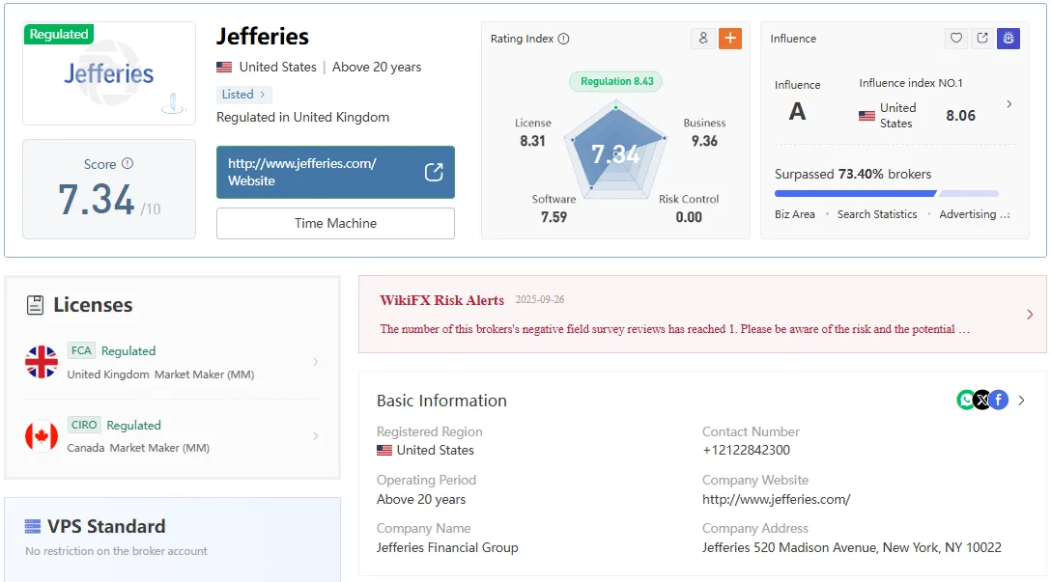This screenshot has height=582, width=1051.
Task: Click the Jefferies broker title
Action: point(262,36)
